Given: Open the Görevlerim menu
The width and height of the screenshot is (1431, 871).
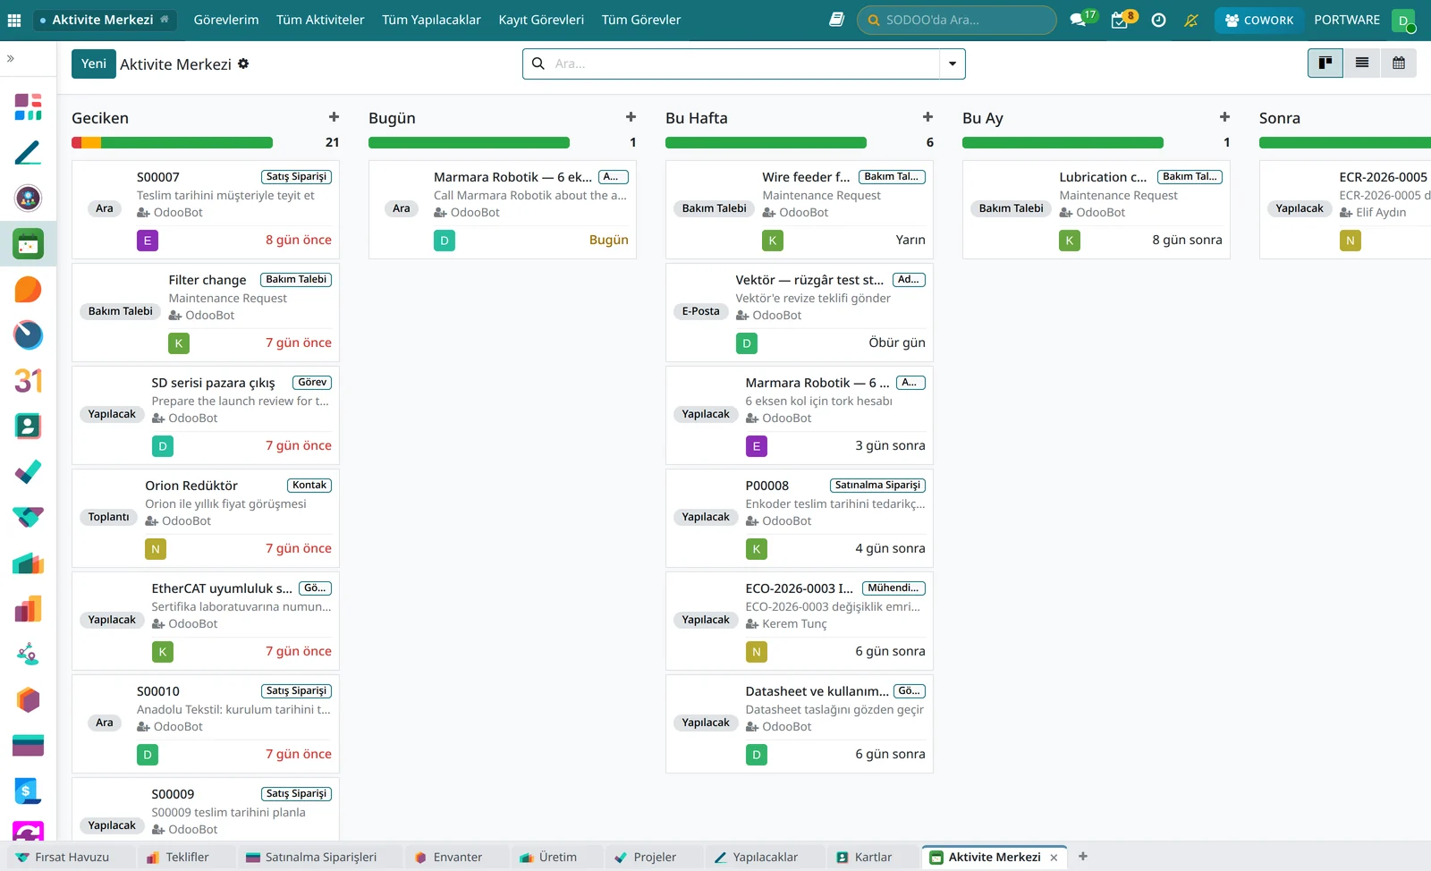Looking at the screenshot, I should (x=226, y=20).
